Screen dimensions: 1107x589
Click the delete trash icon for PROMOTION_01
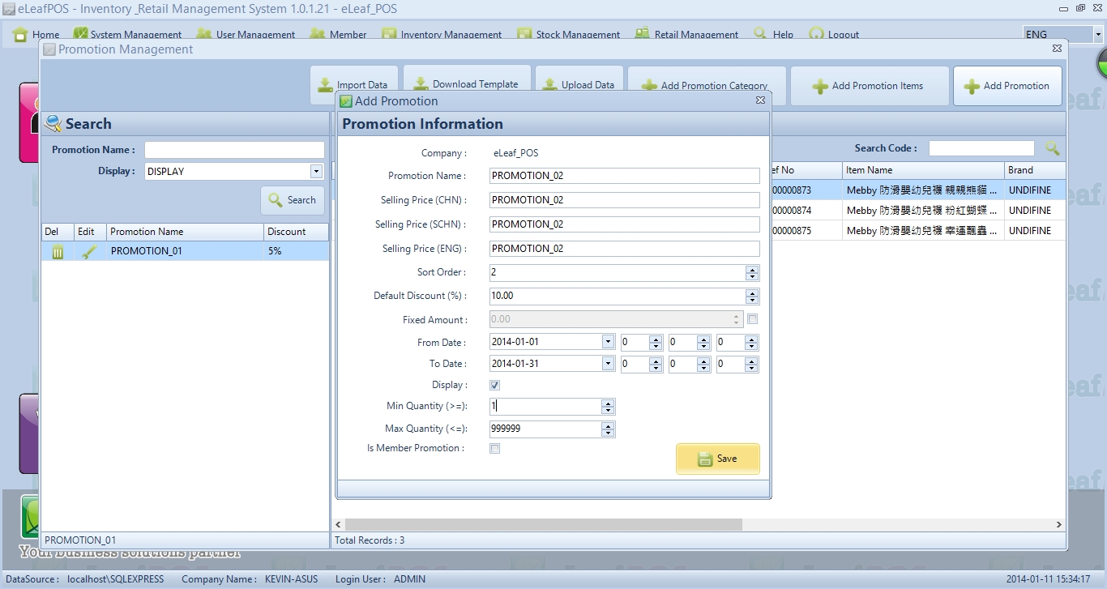point(58,252)
